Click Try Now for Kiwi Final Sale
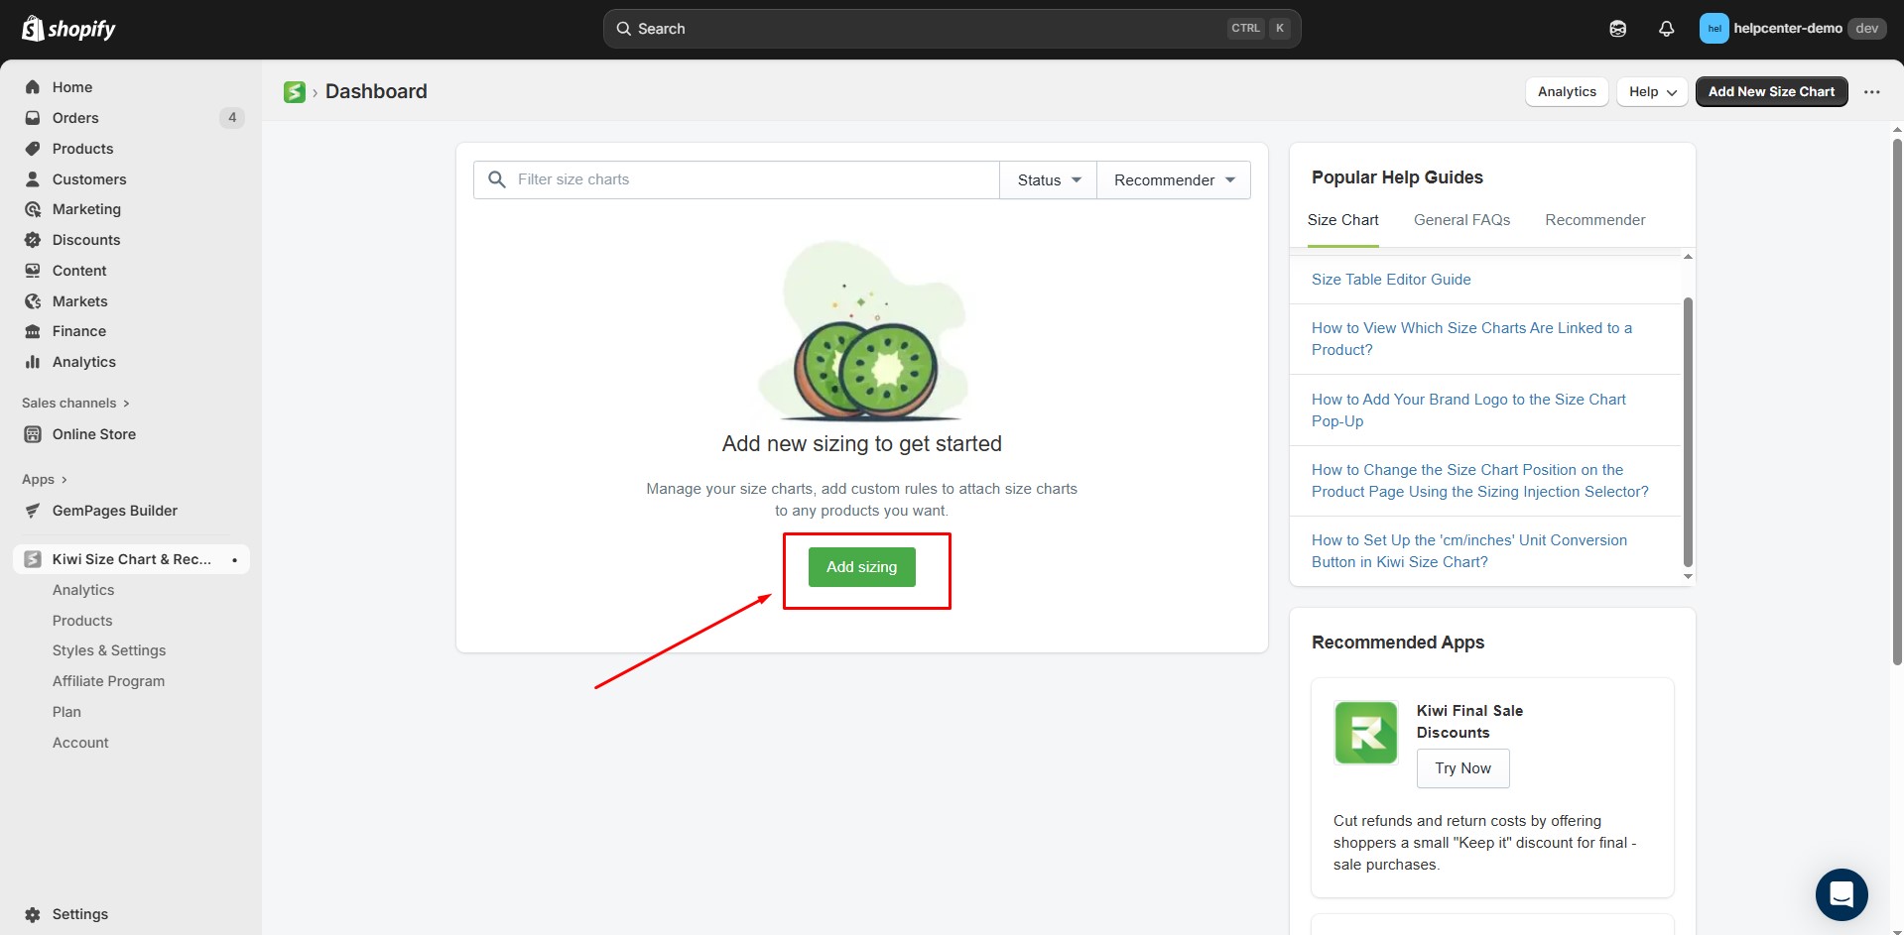This screenshot has width=1904, height=935. tap(1462, 768)
